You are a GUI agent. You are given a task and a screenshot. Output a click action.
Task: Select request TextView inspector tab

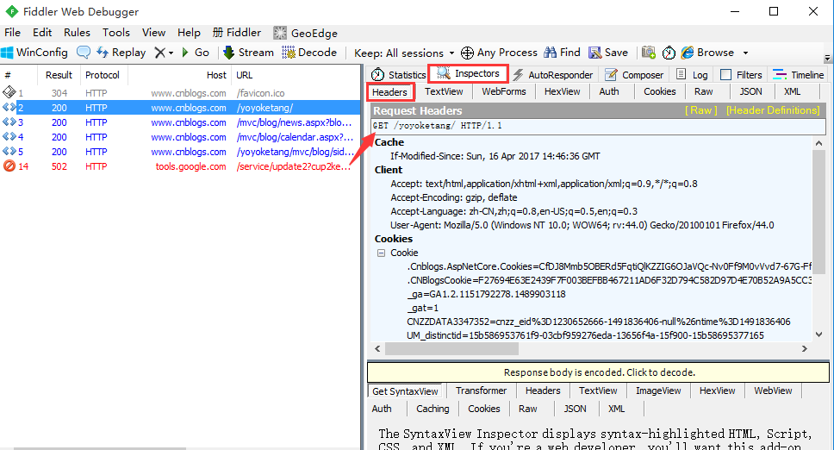[444, 91]
